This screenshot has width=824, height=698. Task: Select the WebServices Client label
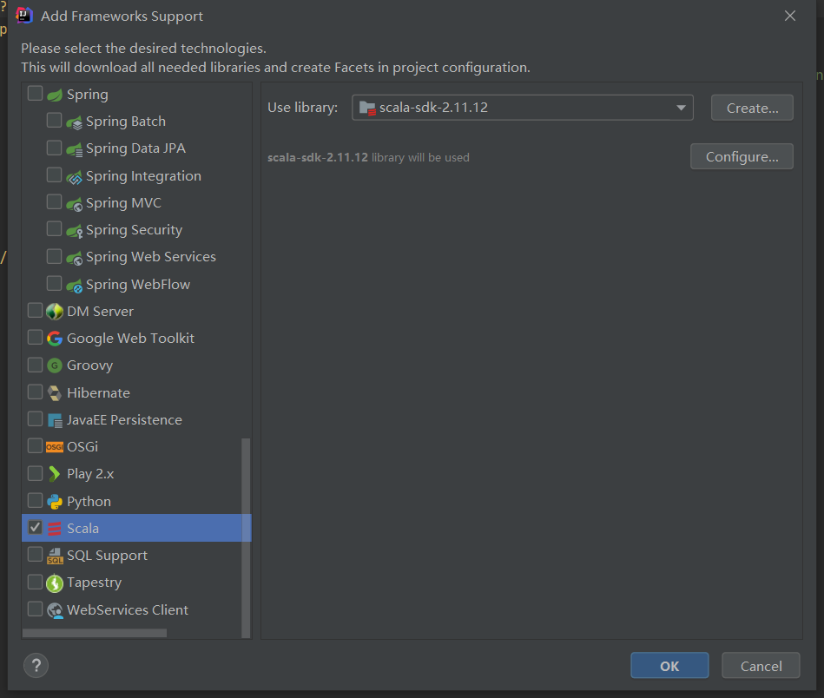(127, 610)
